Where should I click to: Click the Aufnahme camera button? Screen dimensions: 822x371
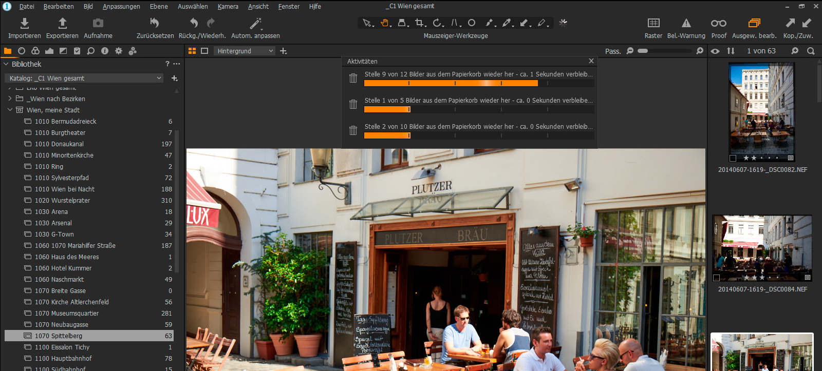(x=98, y=28)
